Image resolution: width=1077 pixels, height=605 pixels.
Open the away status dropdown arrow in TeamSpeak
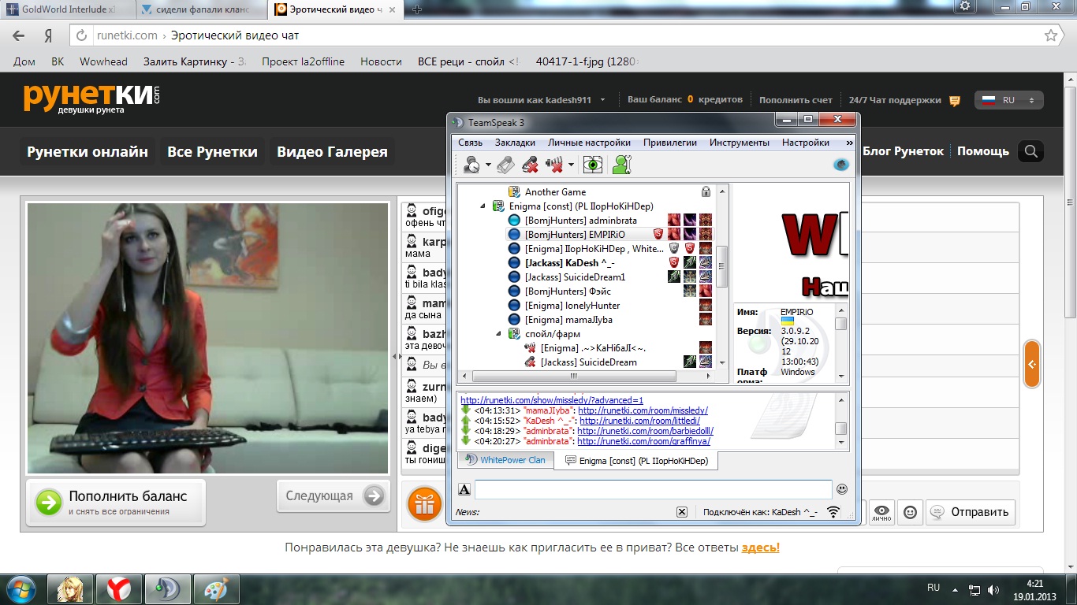tap(489, 165)
